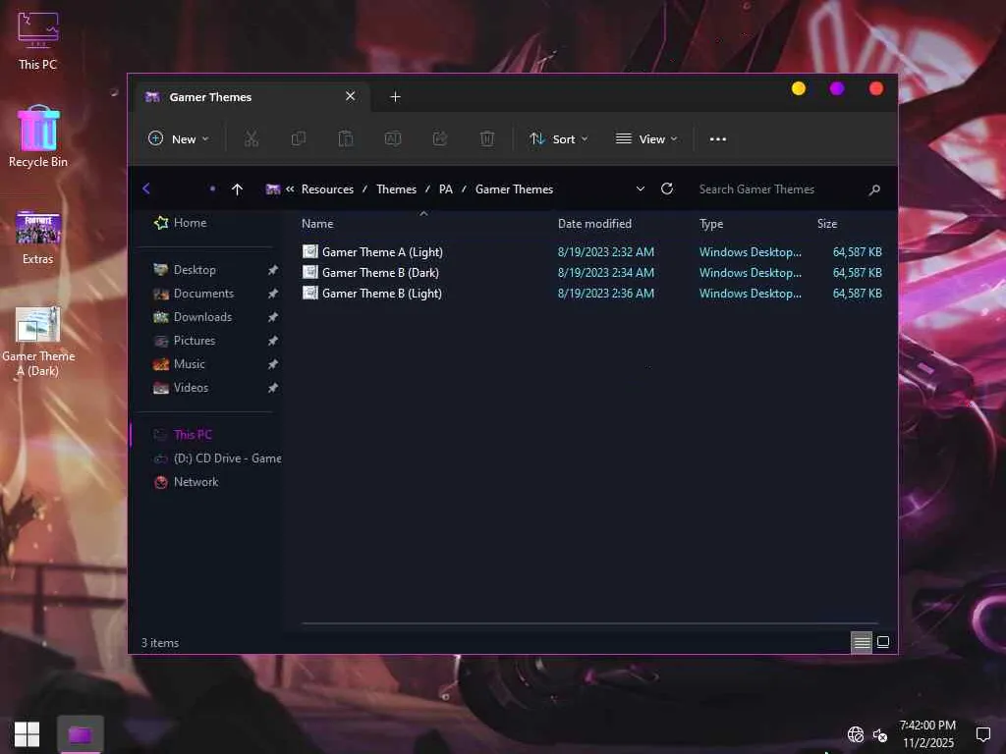1006x754 pixels.
Task: Expand hidden breadcrumb path chevrons
Action: pyautogui.click(x=290, y=189)
